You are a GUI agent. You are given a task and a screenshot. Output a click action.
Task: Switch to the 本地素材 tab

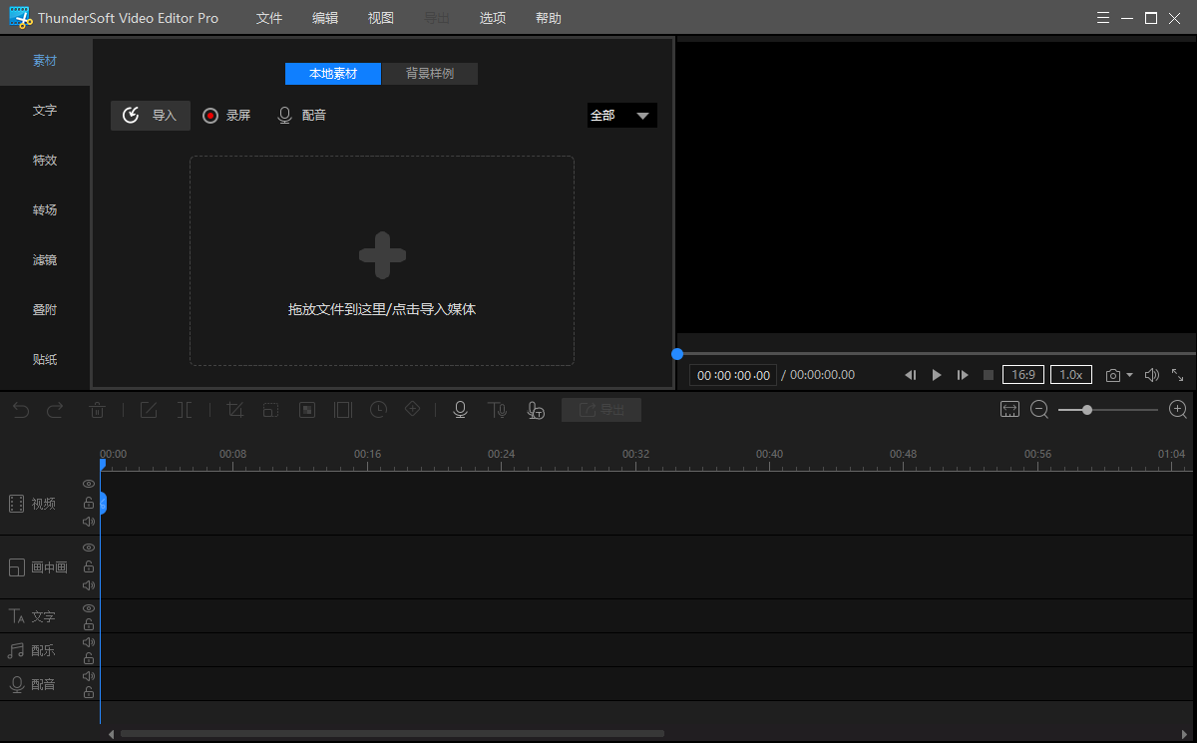pyautogui.click(x=333, y=74)
